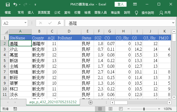Switch to the 校閱 tab
This screenshot has height=112, width=177.
[77, 12]
